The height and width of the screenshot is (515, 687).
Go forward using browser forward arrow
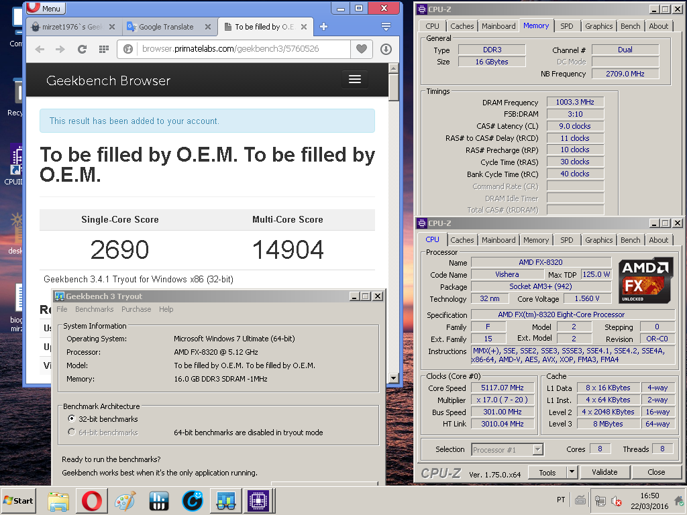pos(60,49)
